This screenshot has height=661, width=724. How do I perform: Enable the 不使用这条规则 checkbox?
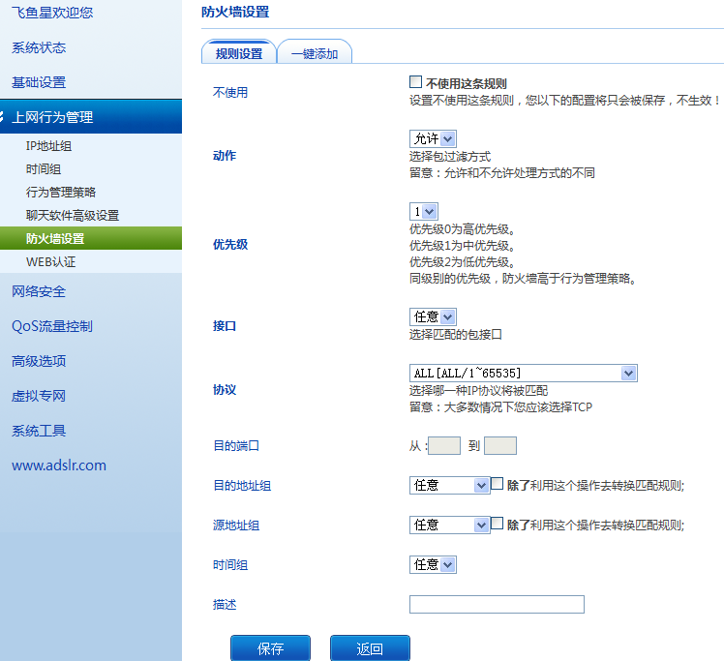coord(415,81)
